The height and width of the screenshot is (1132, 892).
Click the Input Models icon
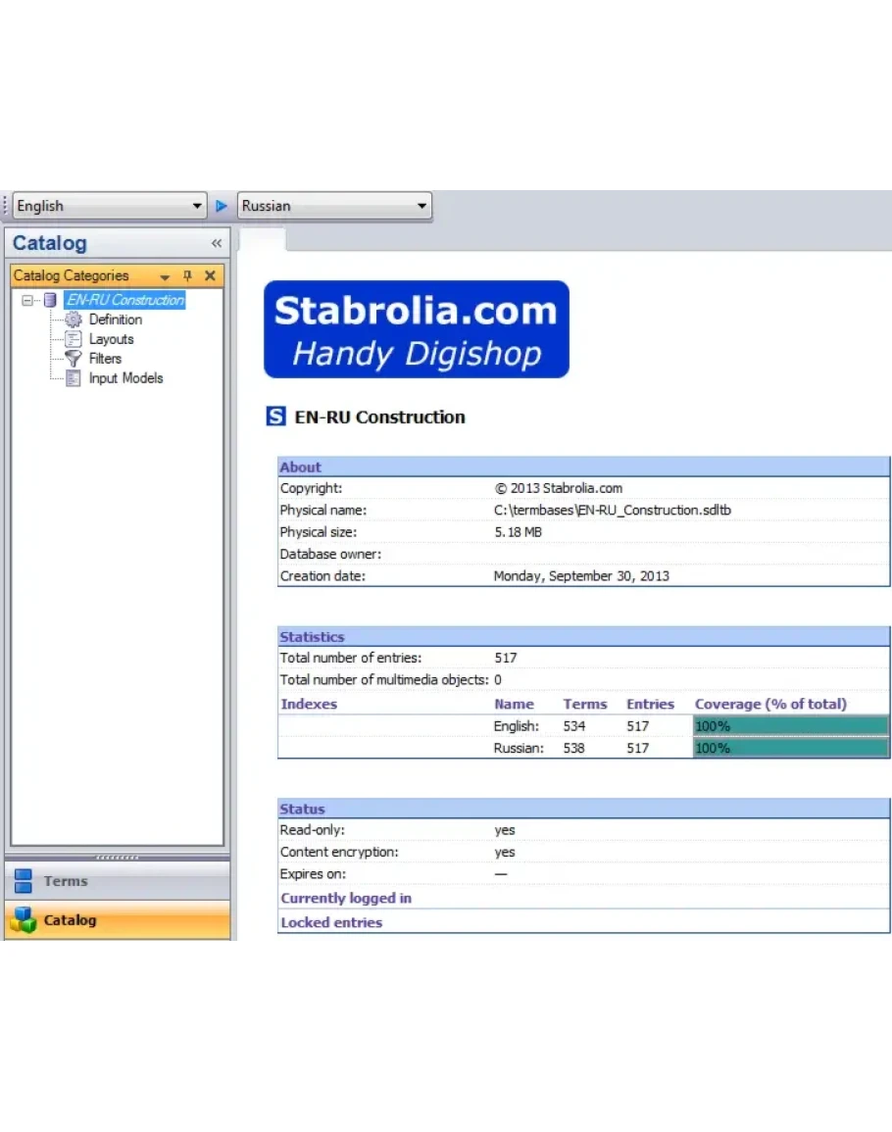click(73, 378)
